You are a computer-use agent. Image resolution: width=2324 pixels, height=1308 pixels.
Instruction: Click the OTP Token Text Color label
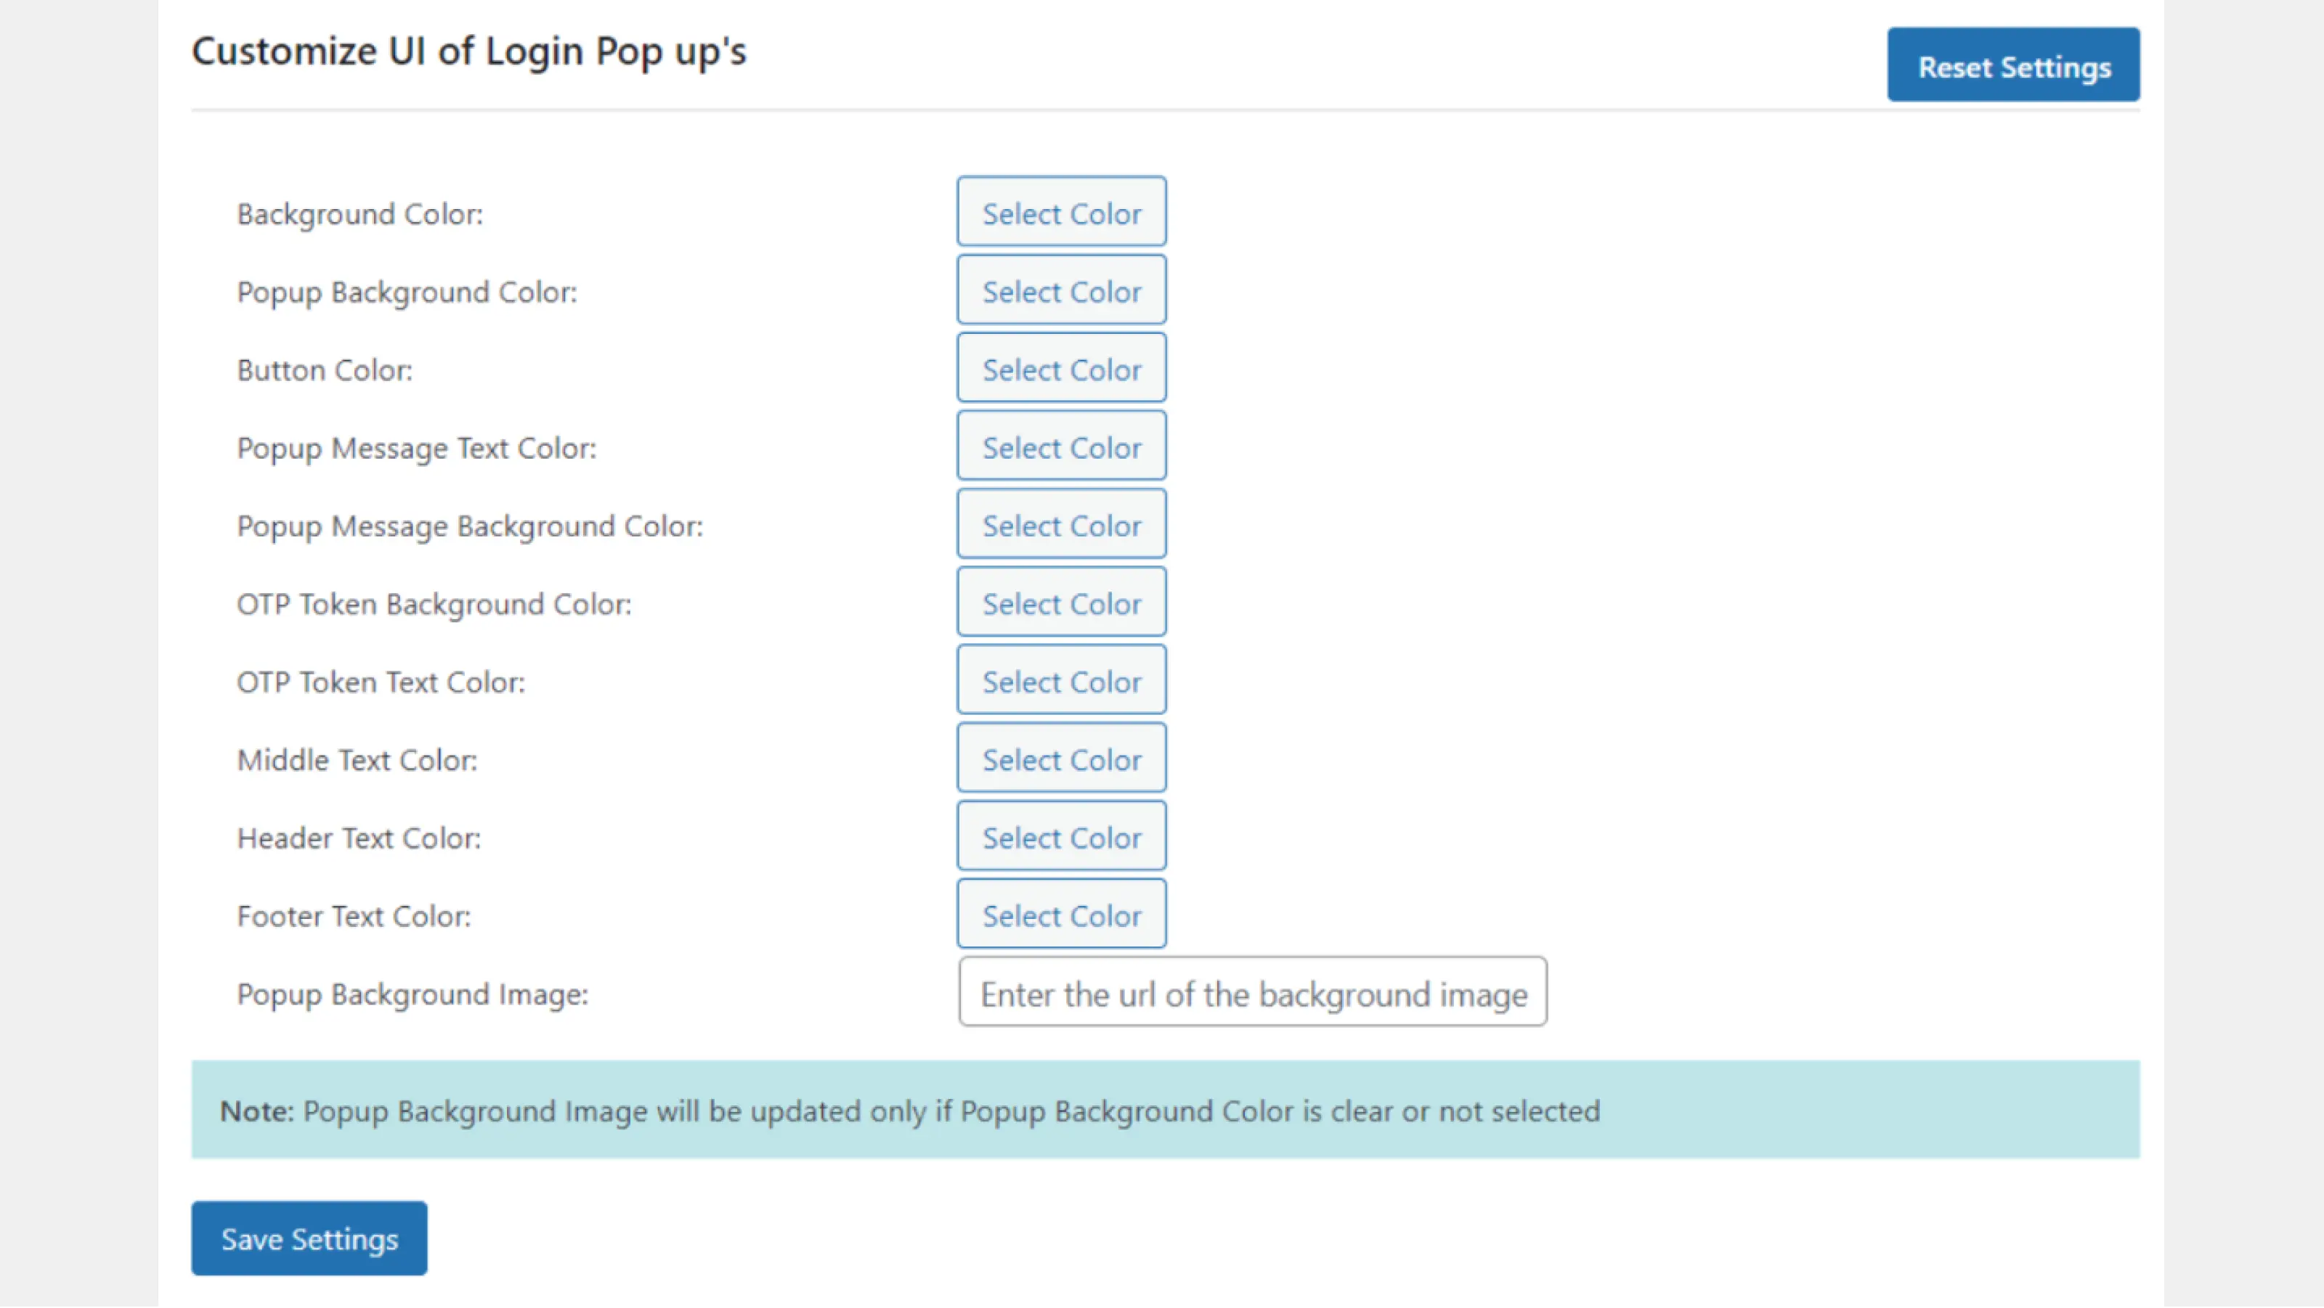[381, 682]
